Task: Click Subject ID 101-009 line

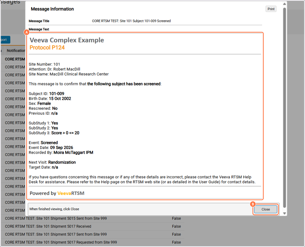Action: [47, 94]
